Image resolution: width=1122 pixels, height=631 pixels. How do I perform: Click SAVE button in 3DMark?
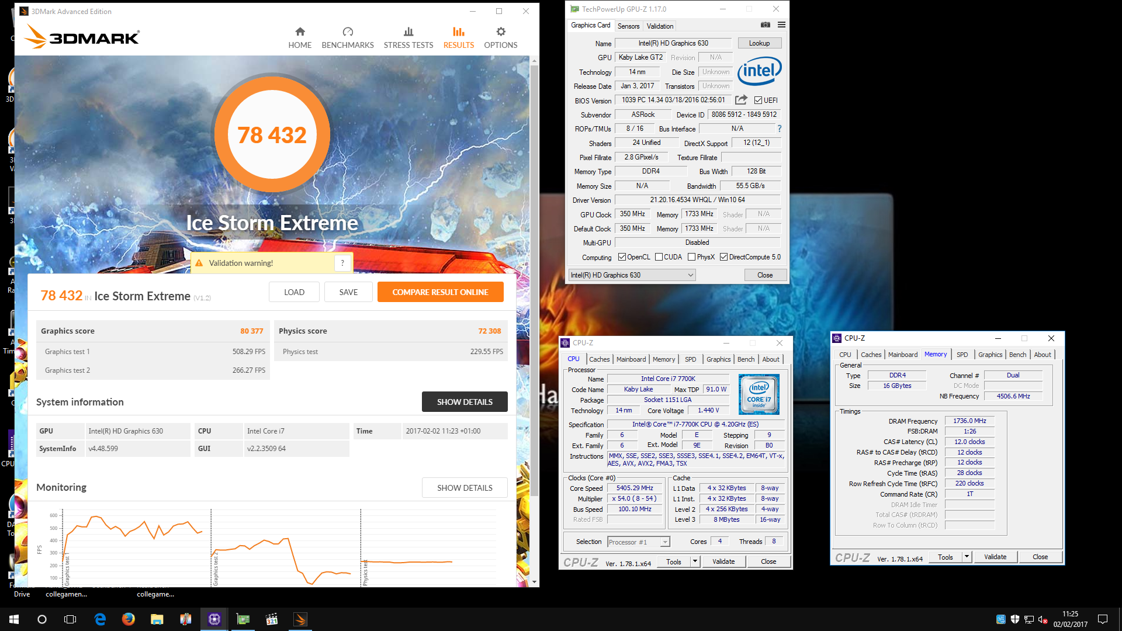(x=348, y=292)
